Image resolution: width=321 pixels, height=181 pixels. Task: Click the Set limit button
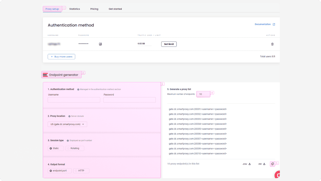click(169, 44)
